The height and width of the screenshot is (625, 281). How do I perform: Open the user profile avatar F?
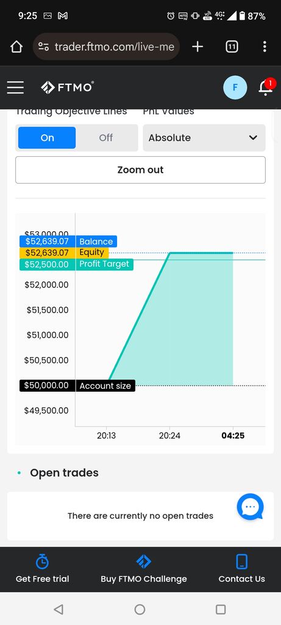235,87
